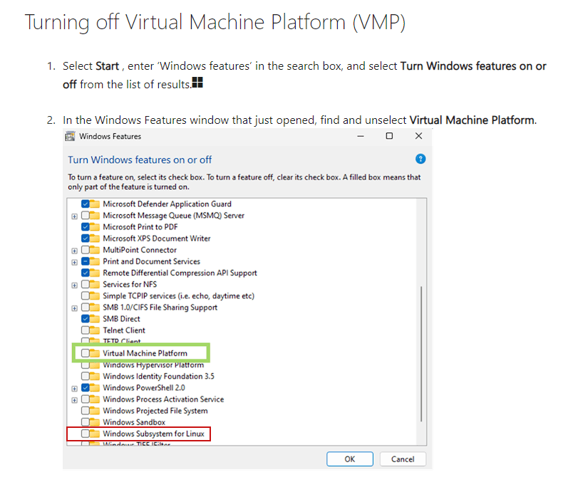573x482 pixels.
Task: Click the blue help icon
Action: click(x=420, y=159)
